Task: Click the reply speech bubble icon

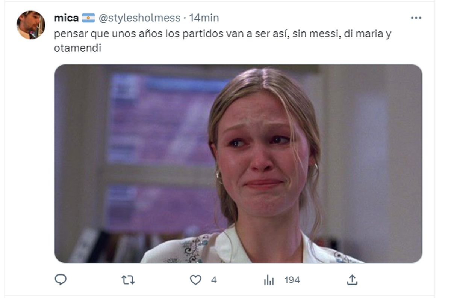Action: click(x=61, y=279)
